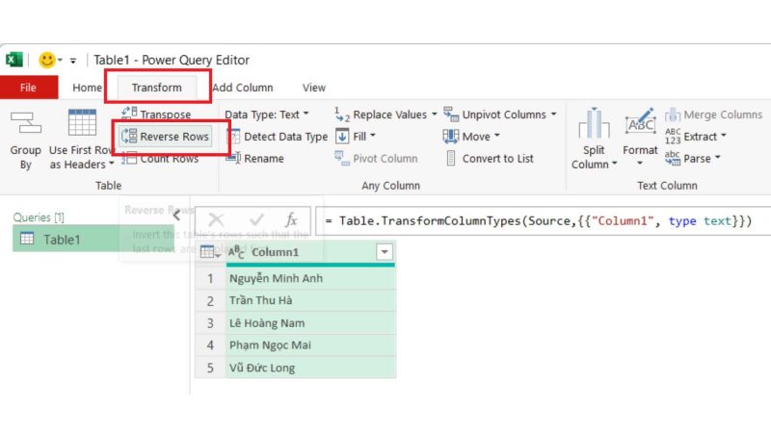This screenshot has width=771, height=433.
Task: Click the ABC data type icon of Column1
Action: point(236,252)
